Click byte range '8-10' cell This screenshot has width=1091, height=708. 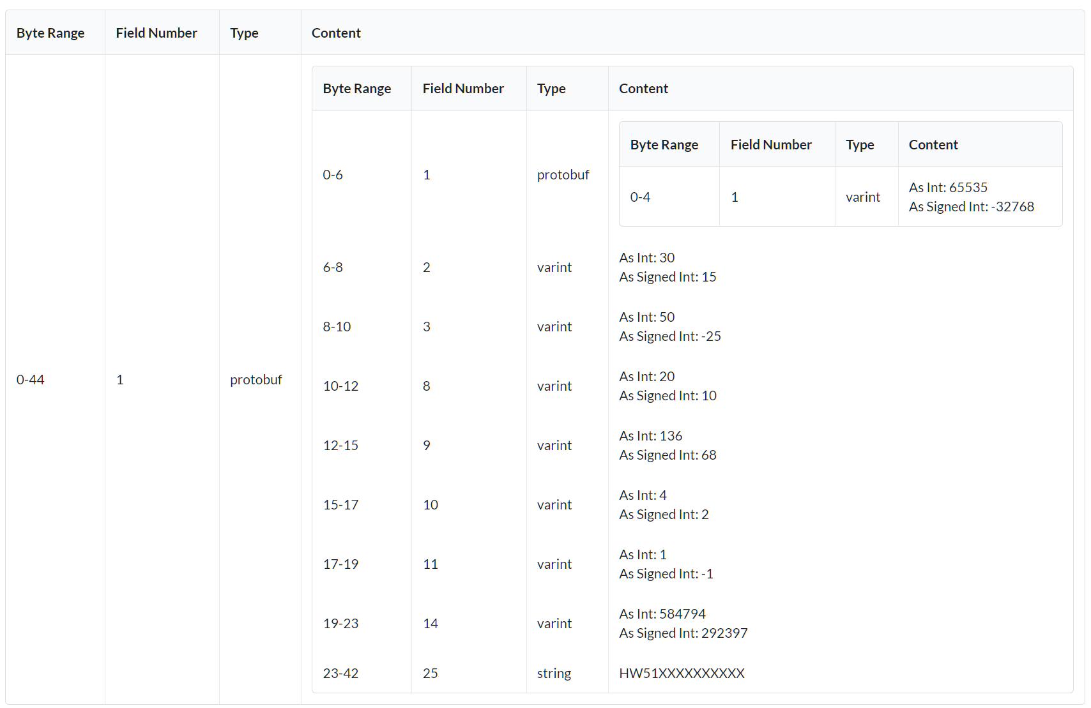(x=337, y=326)
